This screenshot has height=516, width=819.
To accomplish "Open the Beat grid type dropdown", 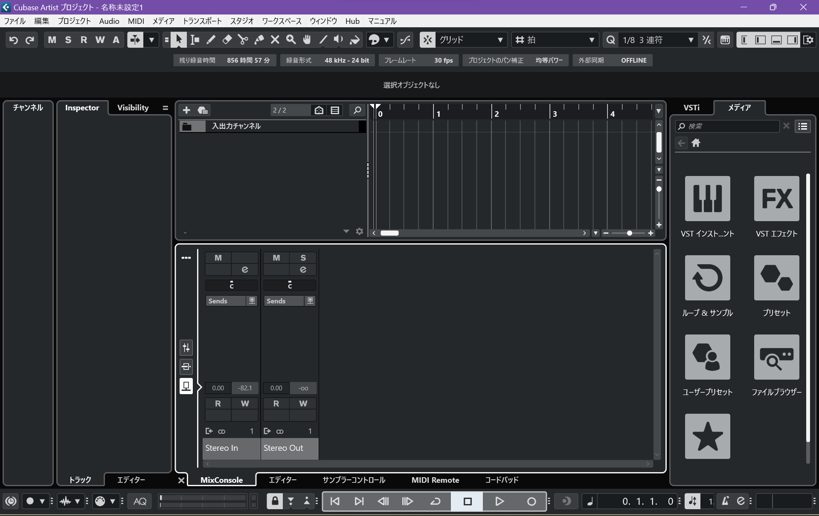I will 591,40.
